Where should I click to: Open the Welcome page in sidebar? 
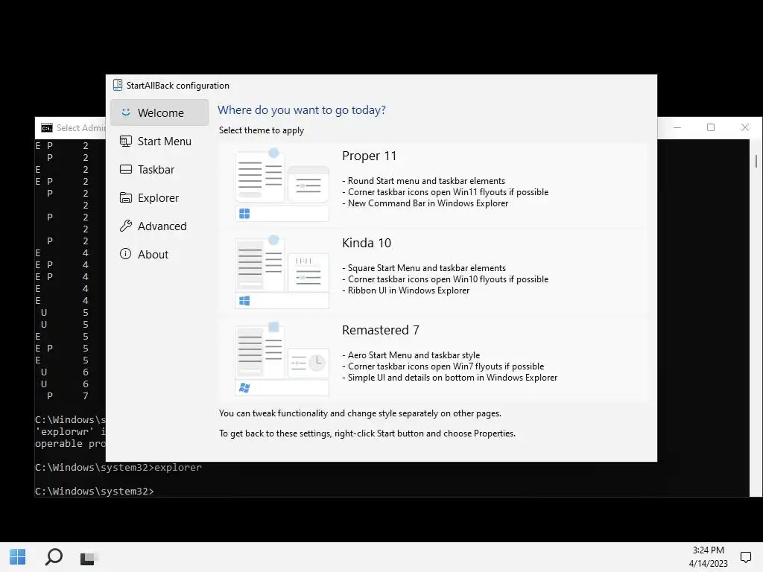point(159,113)
